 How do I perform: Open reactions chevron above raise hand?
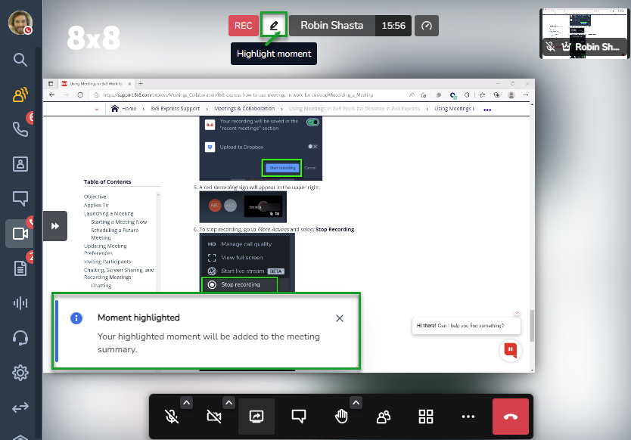pyautogui.click(x=356, y=403)
